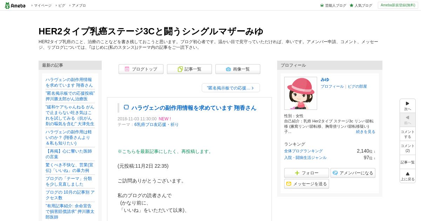Click アメンバーになる button
The width and height of the screenshot is (421, 221).
click(353, 173)
